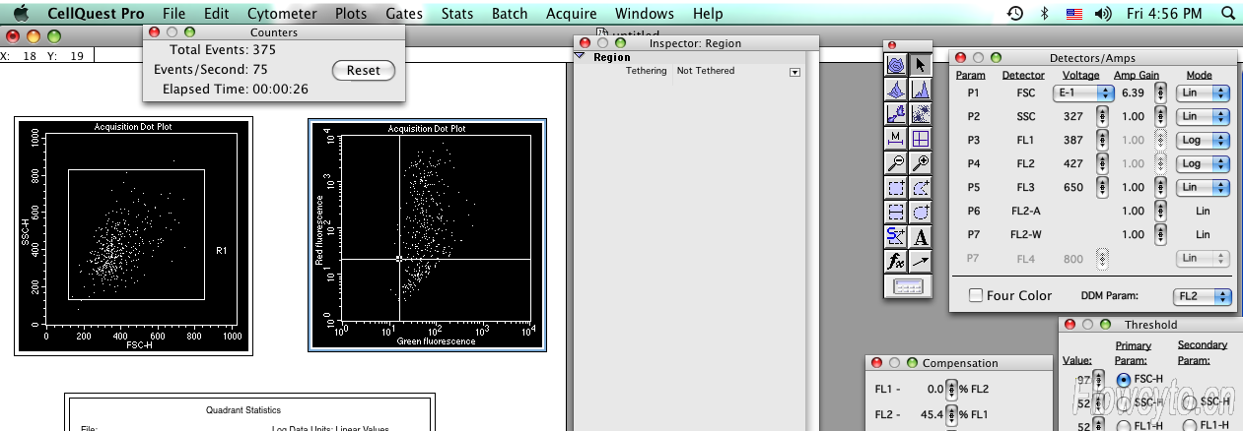Open the Plots menu

(350, 14)
